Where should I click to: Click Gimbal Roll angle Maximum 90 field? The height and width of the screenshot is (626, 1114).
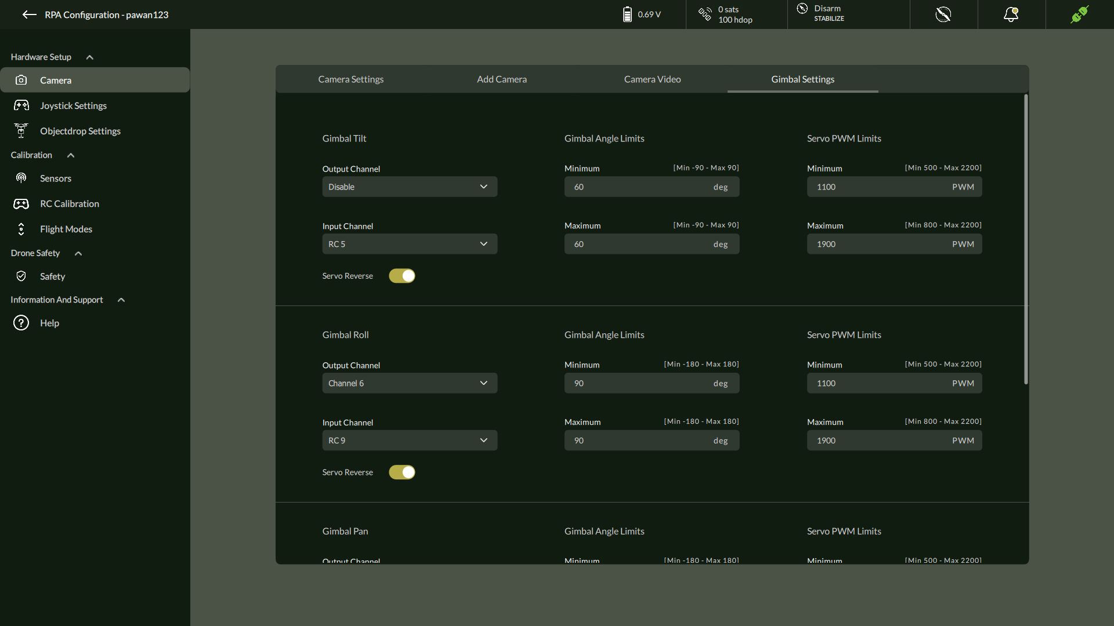pyautogui.click(x=652, y=441)
